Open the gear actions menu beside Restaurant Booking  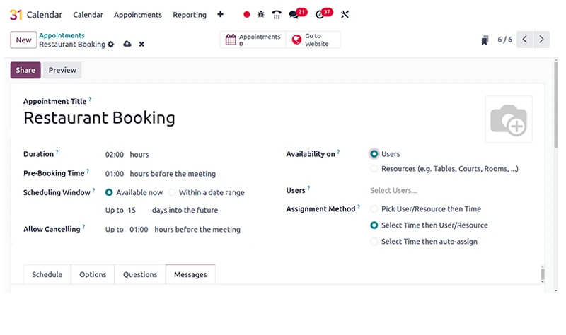(x=111, y=44)
